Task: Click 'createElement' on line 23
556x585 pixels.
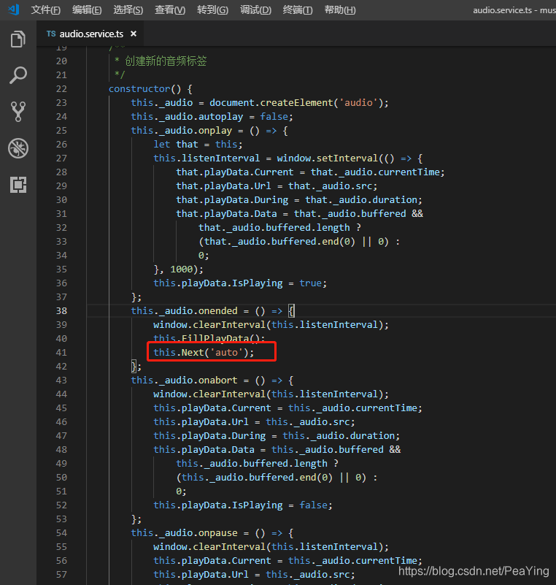Action: pyautogui.click(x=296, y=102)
